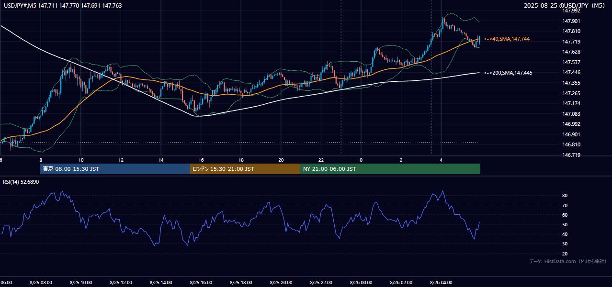
Task: Click the 146.719 price axis value
Action: (x=572, y=155)
